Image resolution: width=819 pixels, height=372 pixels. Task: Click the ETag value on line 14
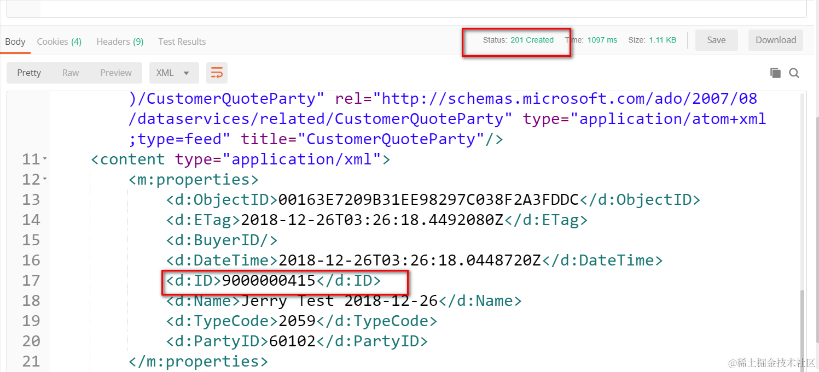click(x=372, y=220)
